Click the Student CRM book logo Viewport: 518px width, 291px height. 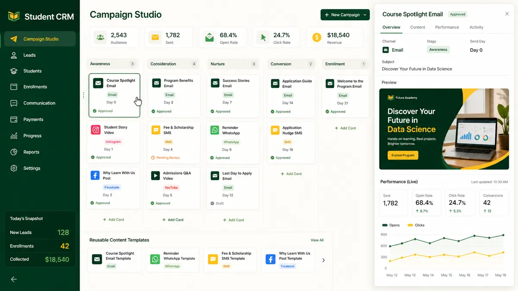(14, 17)
